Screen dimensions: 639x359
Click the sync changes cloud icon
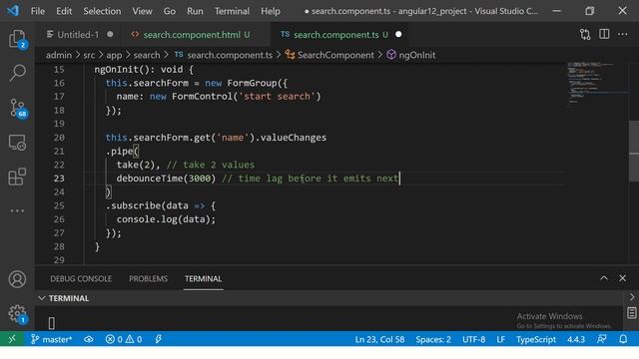[x=89, y=339]
